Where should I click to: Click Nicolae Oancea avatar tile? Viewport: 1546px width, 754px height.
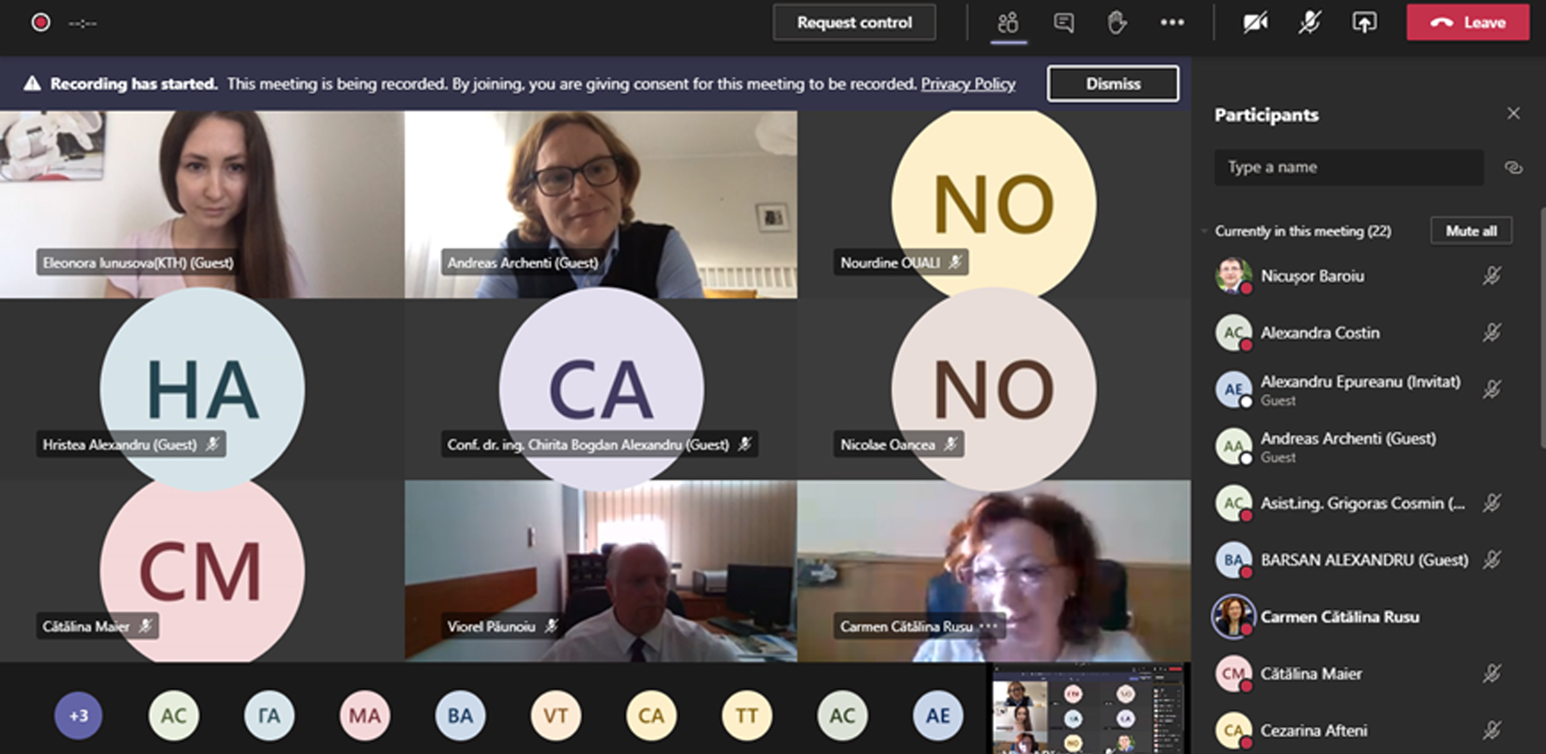point(994,389)
